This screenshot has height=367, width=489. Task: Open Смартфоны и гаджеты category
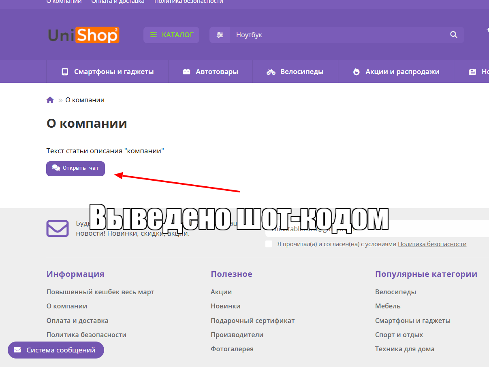click(x=107, y=72)
